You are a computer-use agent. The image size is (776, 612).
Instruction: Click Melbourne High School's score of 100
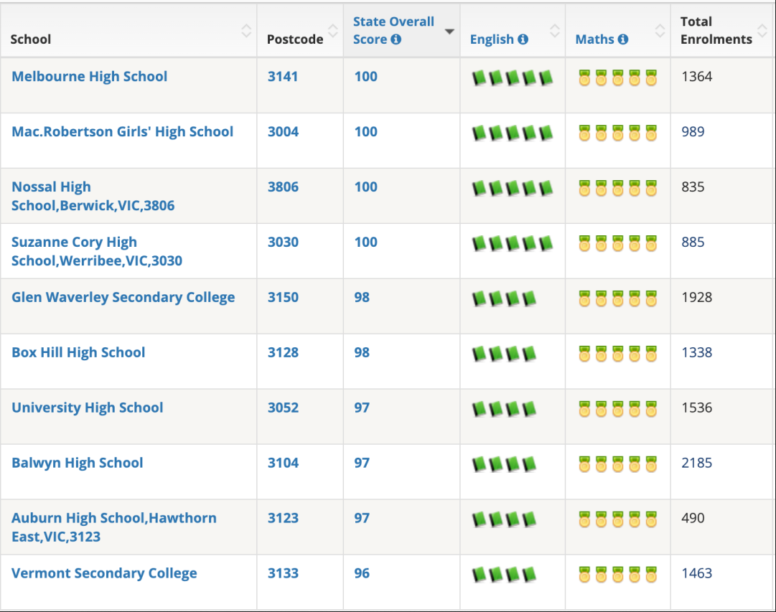click(365, 76)
